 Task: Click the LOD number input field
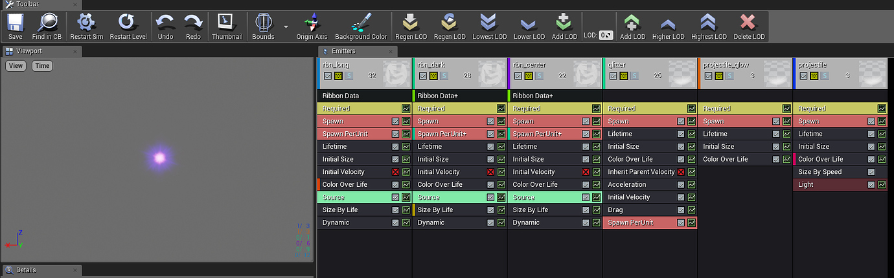(x=606, y=36)
